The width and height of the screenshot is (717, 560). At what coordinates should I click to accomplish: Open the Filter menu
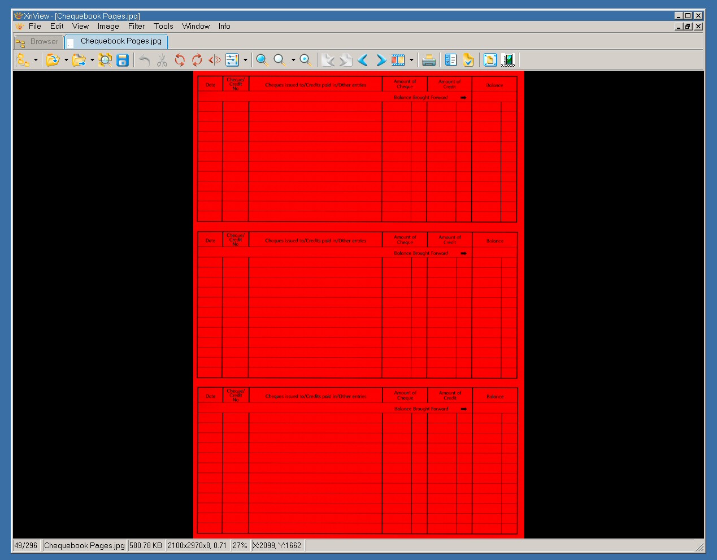[136, 27]
